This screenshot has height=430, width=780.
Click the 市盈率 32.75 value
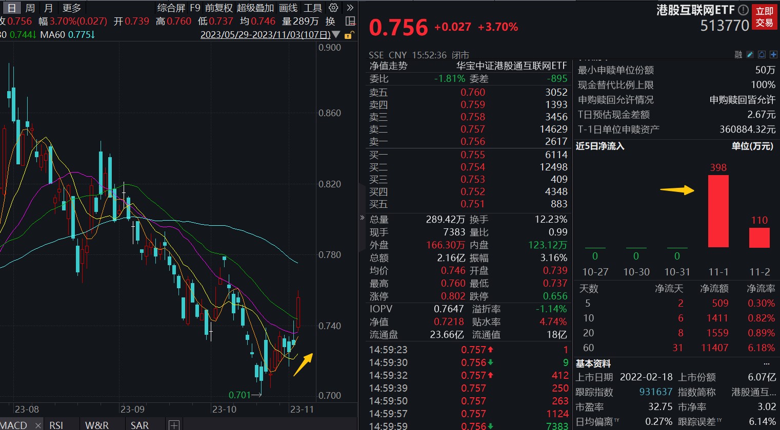(x=660, y=406)
